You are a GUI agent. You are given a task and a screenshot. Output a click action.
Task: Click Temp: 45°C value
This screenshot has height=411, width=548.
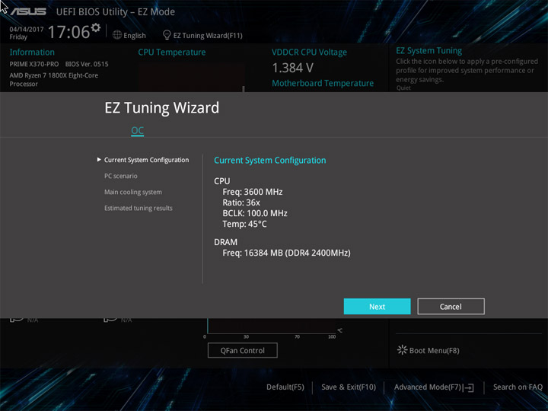tap(244, 224)
